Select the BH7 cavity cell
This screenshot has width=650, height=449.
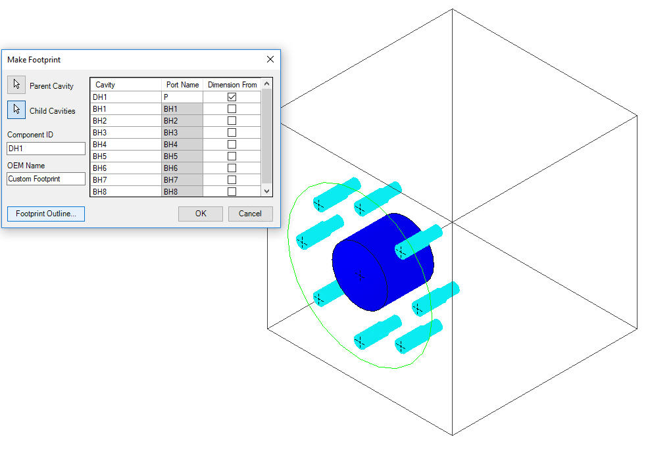[126, 179]
